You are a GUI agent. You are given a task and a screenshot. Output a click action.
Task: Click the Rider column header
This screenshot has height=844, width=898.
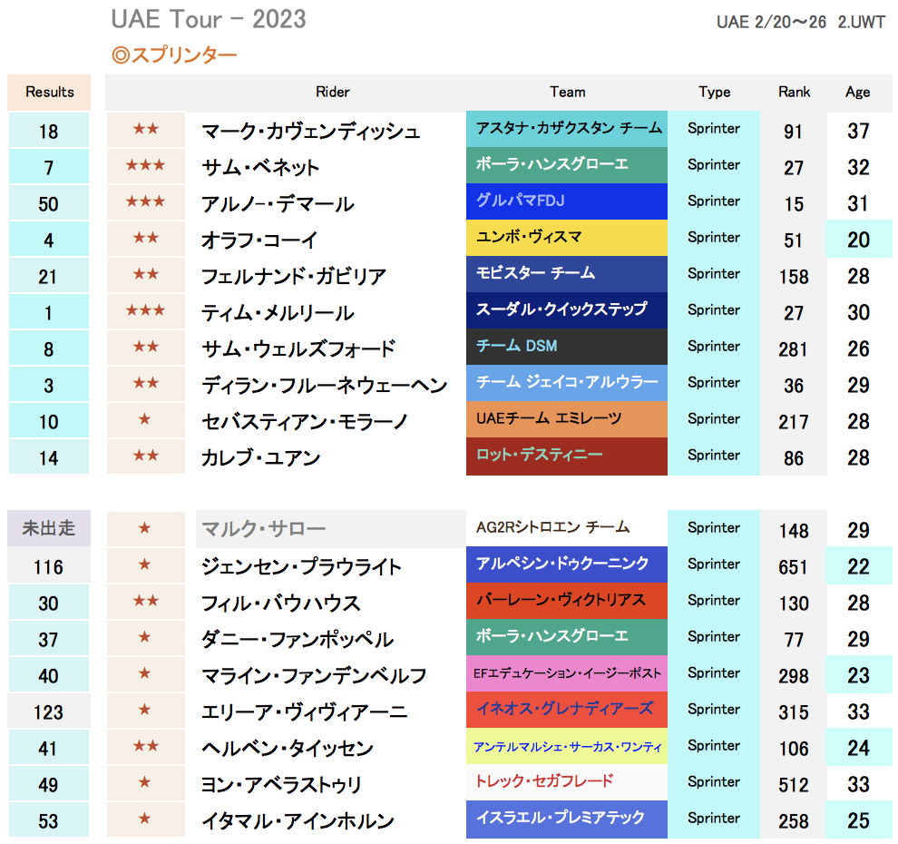tap(332, 93)
